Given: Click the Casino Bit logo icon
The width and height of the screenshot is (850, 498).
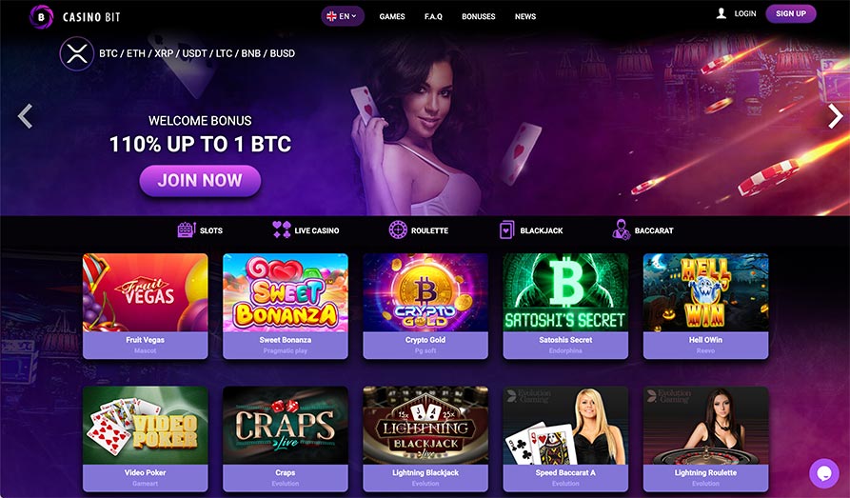Looking at the screenshot, I should pyautogui.click(x=41, y=16).
